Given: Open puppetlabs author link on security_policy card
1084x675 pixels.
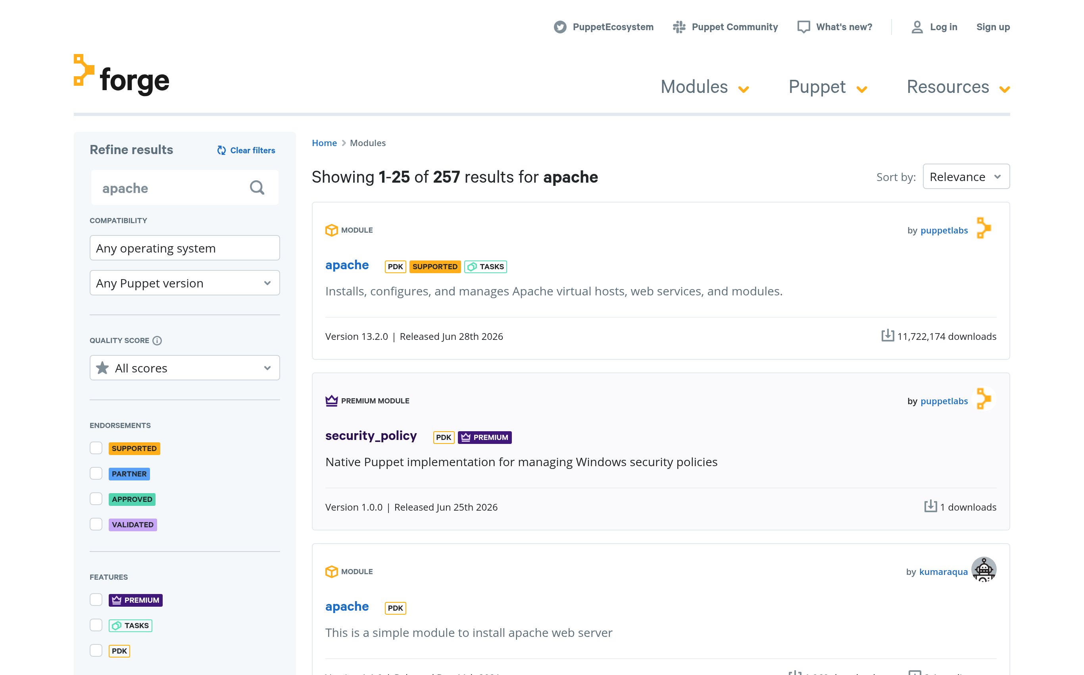Looking at the screenshot, I should click(x=944, y=401).
